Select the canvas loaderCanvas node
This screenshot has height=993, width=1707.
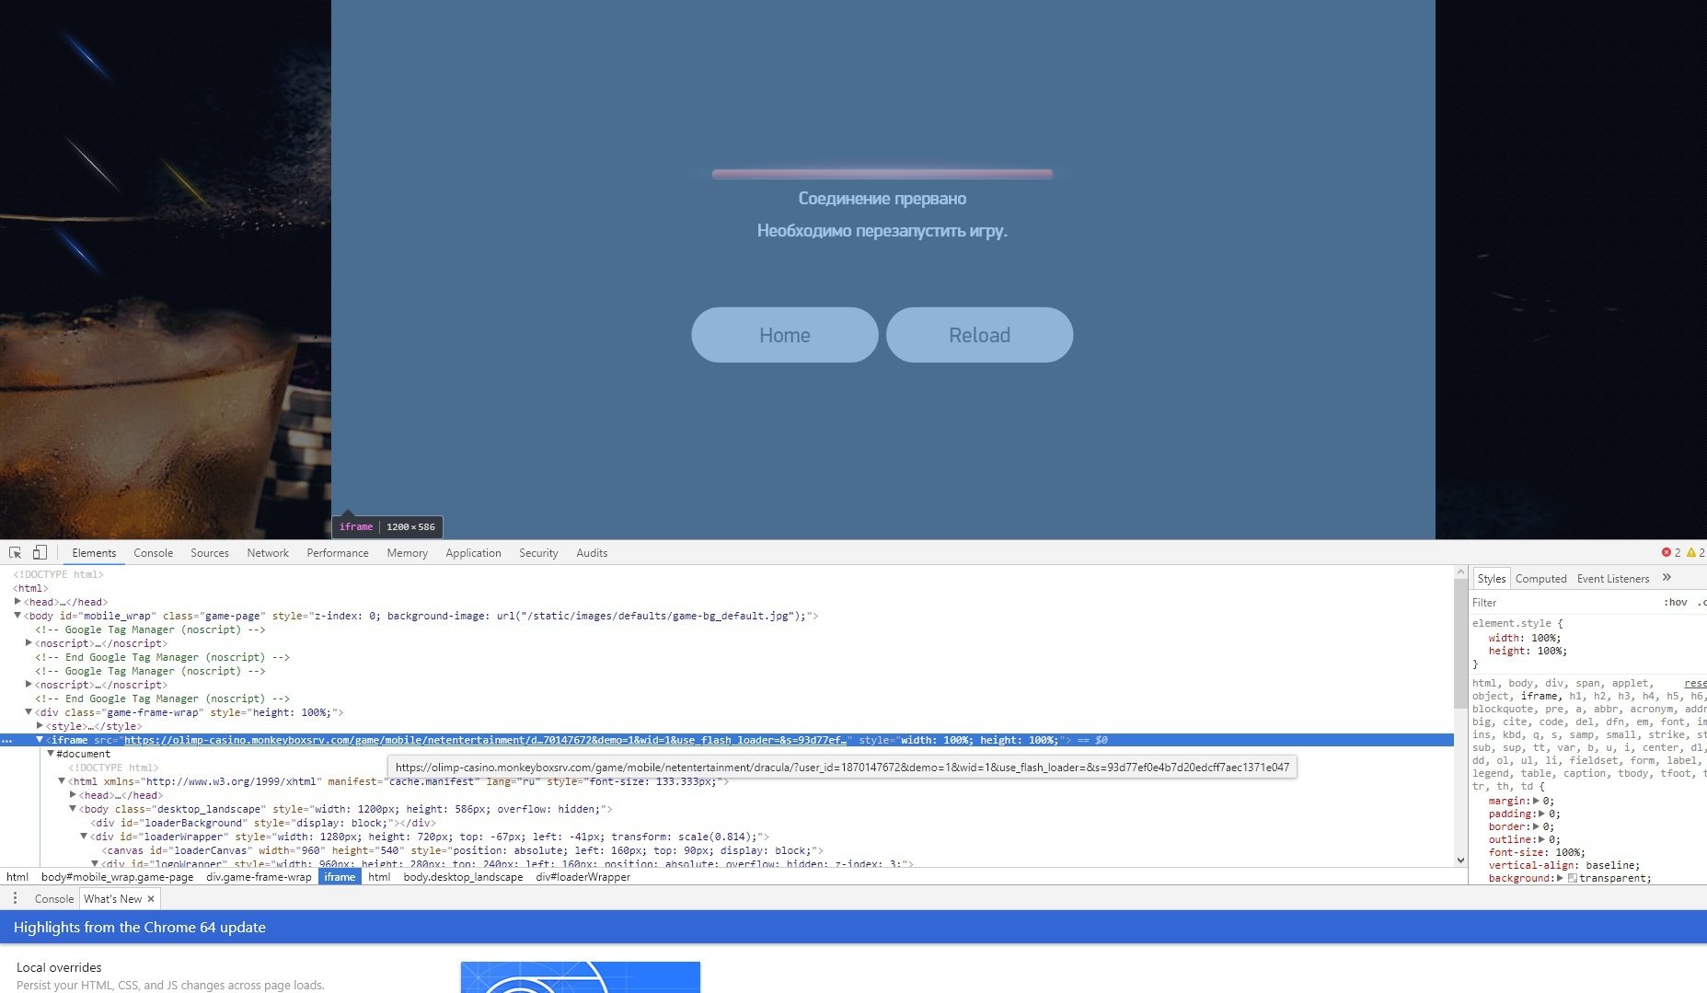[463, 850]
